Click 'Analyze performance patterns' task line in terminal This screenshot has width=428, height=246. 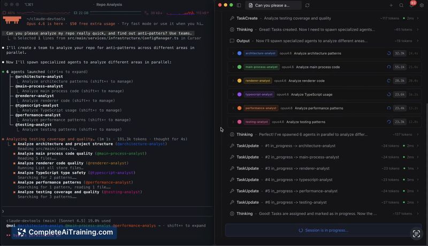point(49,182)
